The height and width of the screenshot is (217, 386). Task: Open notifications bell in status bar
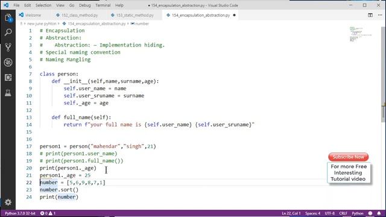(379, 213)
